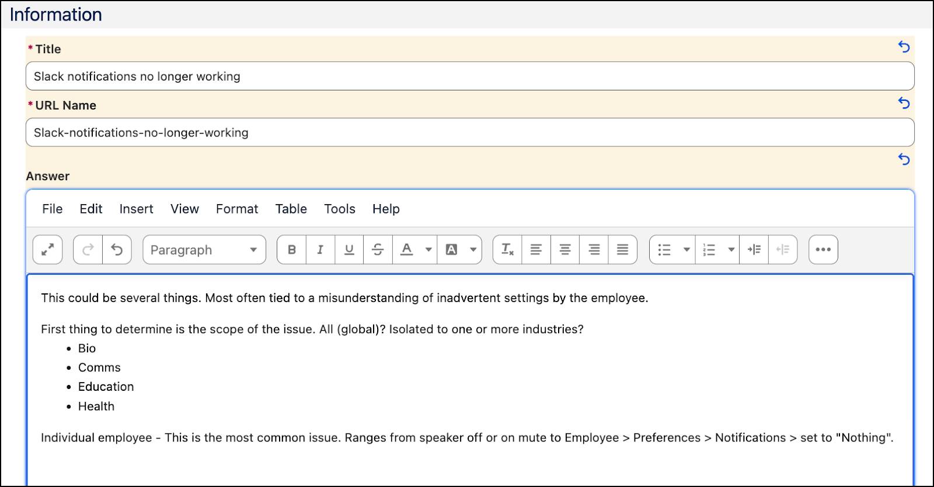The image size is (934, 487).
Task: Center-align the text
Action: (565, 250)
